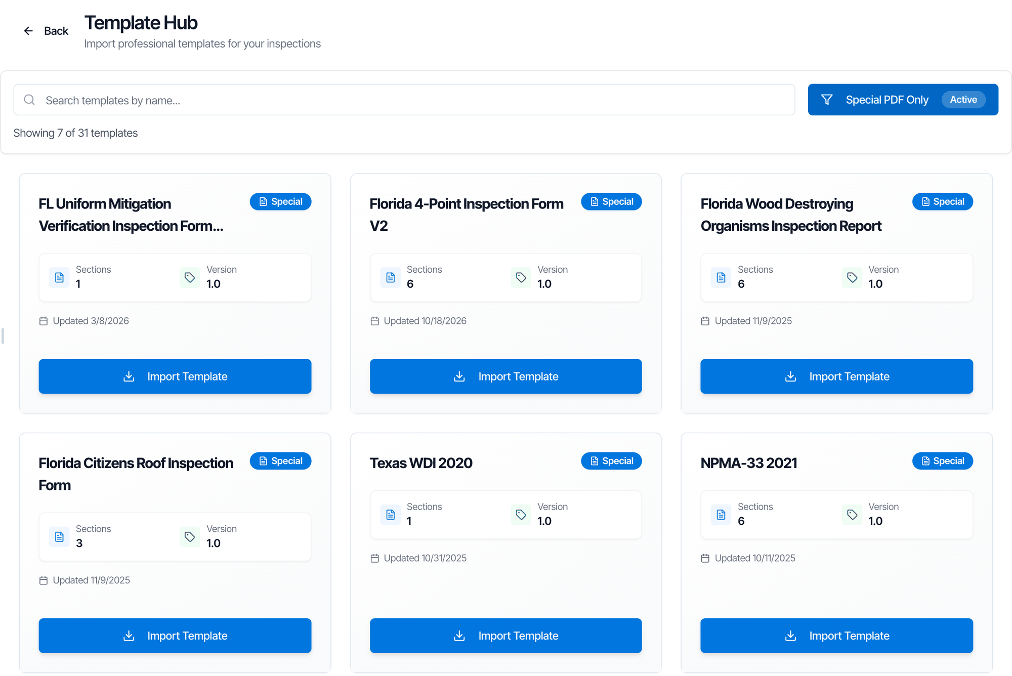Image resolution: width=1012 pixels, height=676 pixels.
Task: Focus the Search templates by name field
Action: (x=404, y=100)
